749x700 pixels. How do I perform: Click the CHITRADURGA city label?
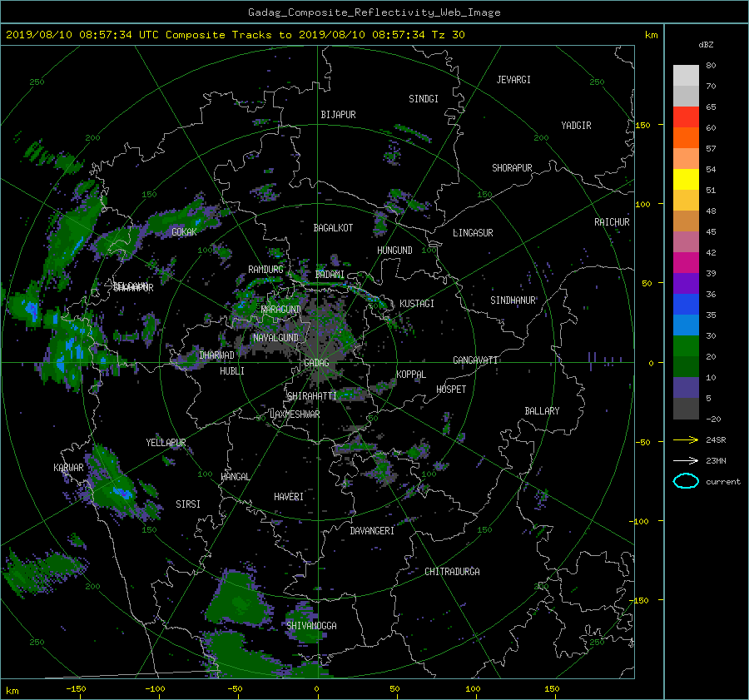(452, 572)
